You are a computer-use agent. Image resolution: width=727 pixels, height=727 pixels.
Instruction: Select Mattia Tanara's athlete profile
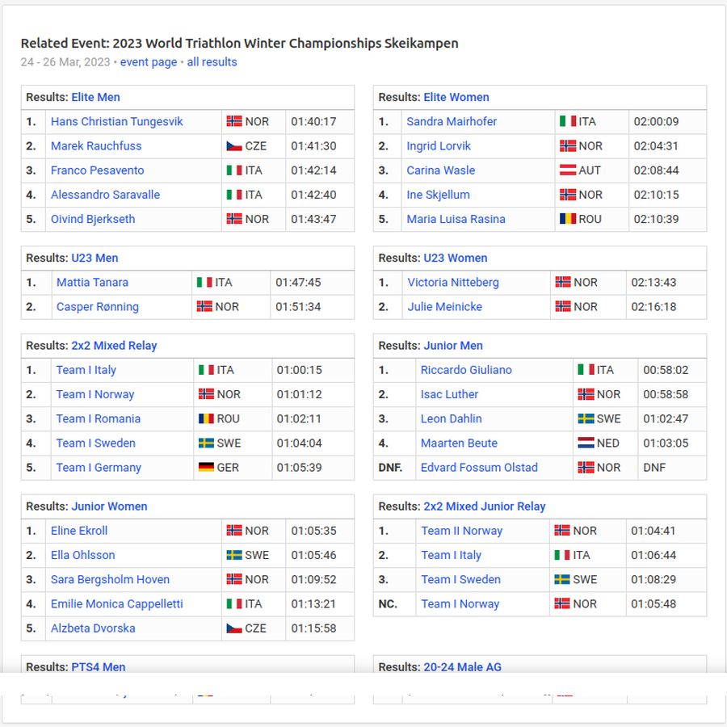click(95, 282)
